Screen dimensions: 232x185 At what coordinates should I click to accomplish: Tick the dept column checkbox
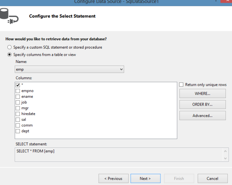pyautogui.click(x=18, y=131)
